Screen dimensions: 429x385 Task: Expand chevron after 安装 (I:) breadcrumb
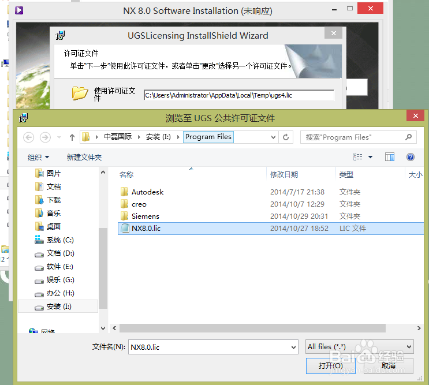click(178, 137)
